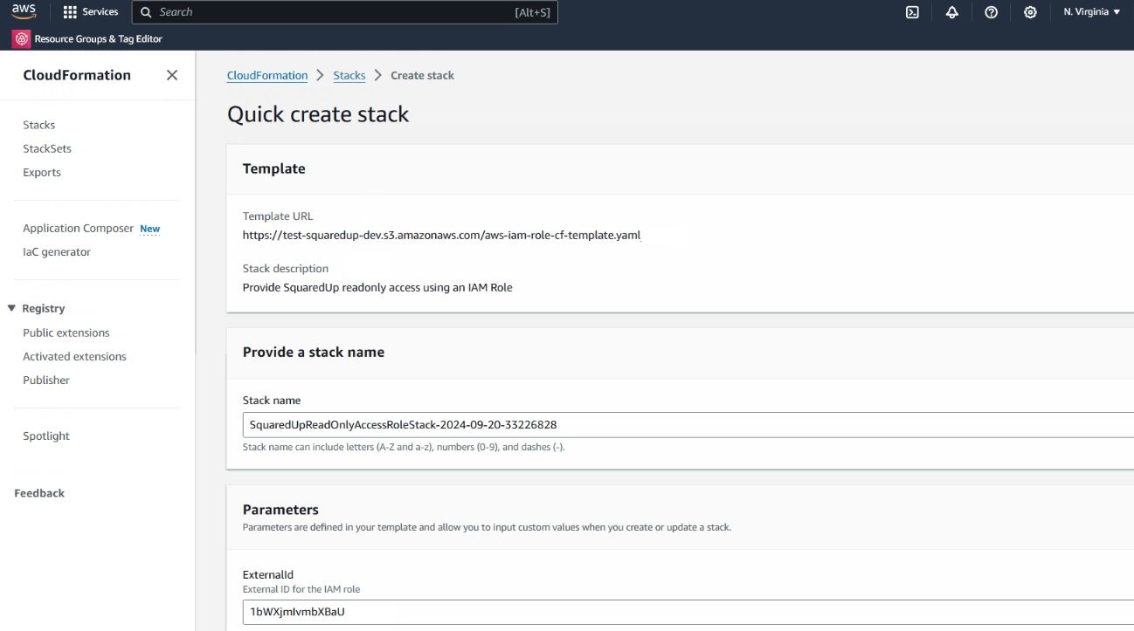Viewport: 1134px width, 631px height.
Task: Open the account settings gear
Action: (x=1029, y=11)
